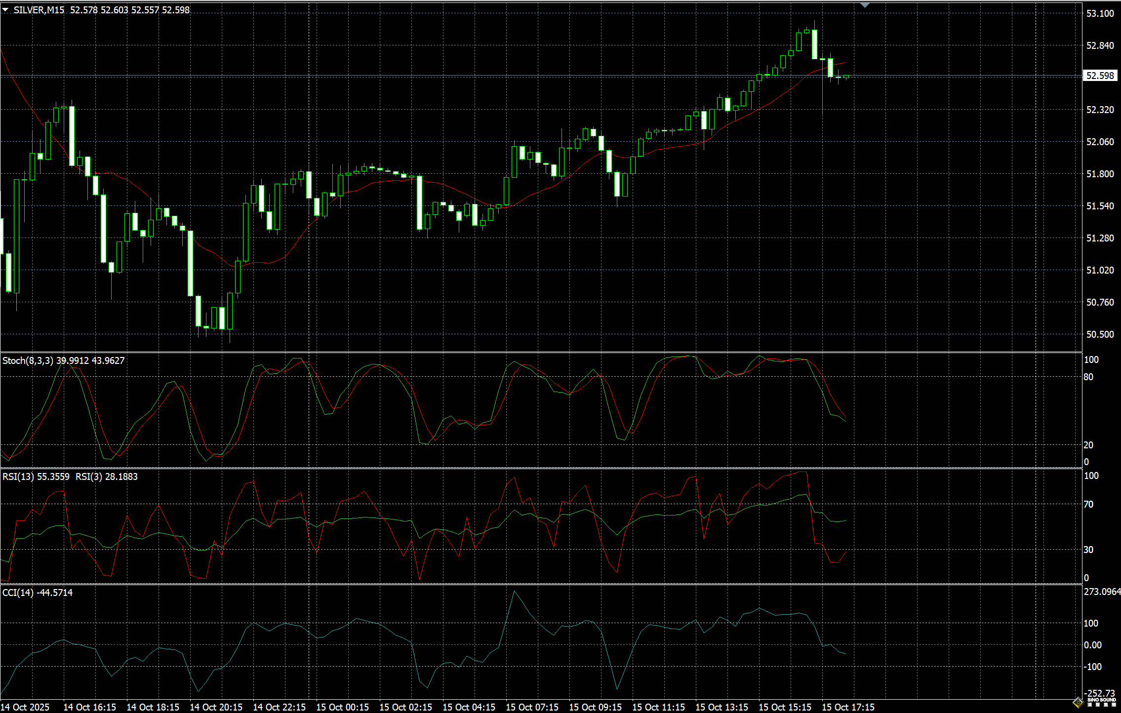
Task: Open the SILVER,M15 one-click trading triangle
Action: point(5,10)
